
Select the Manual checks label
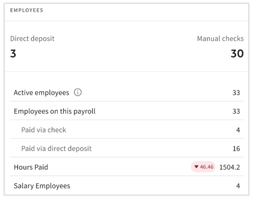click(x=220, y=39)
